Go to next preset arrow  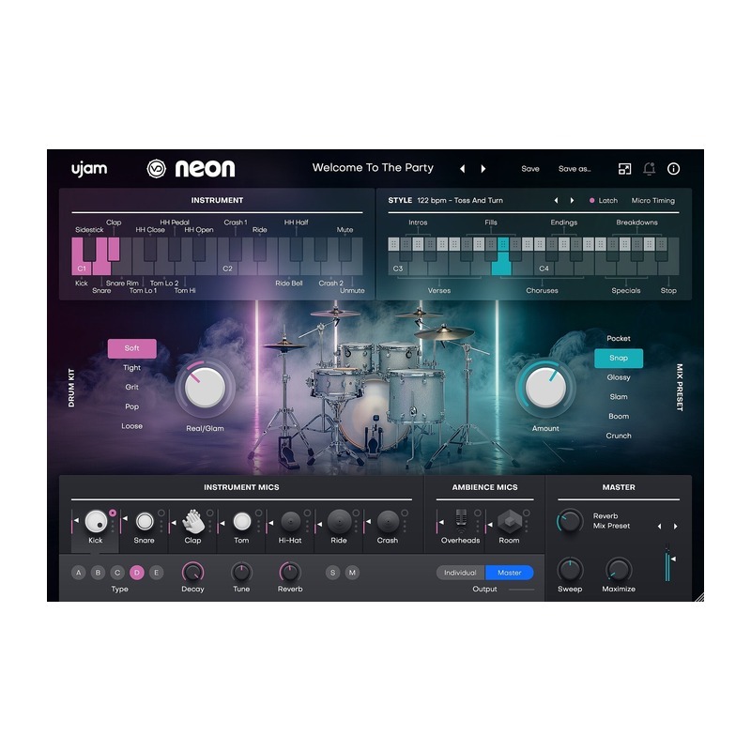pos(483,169)
